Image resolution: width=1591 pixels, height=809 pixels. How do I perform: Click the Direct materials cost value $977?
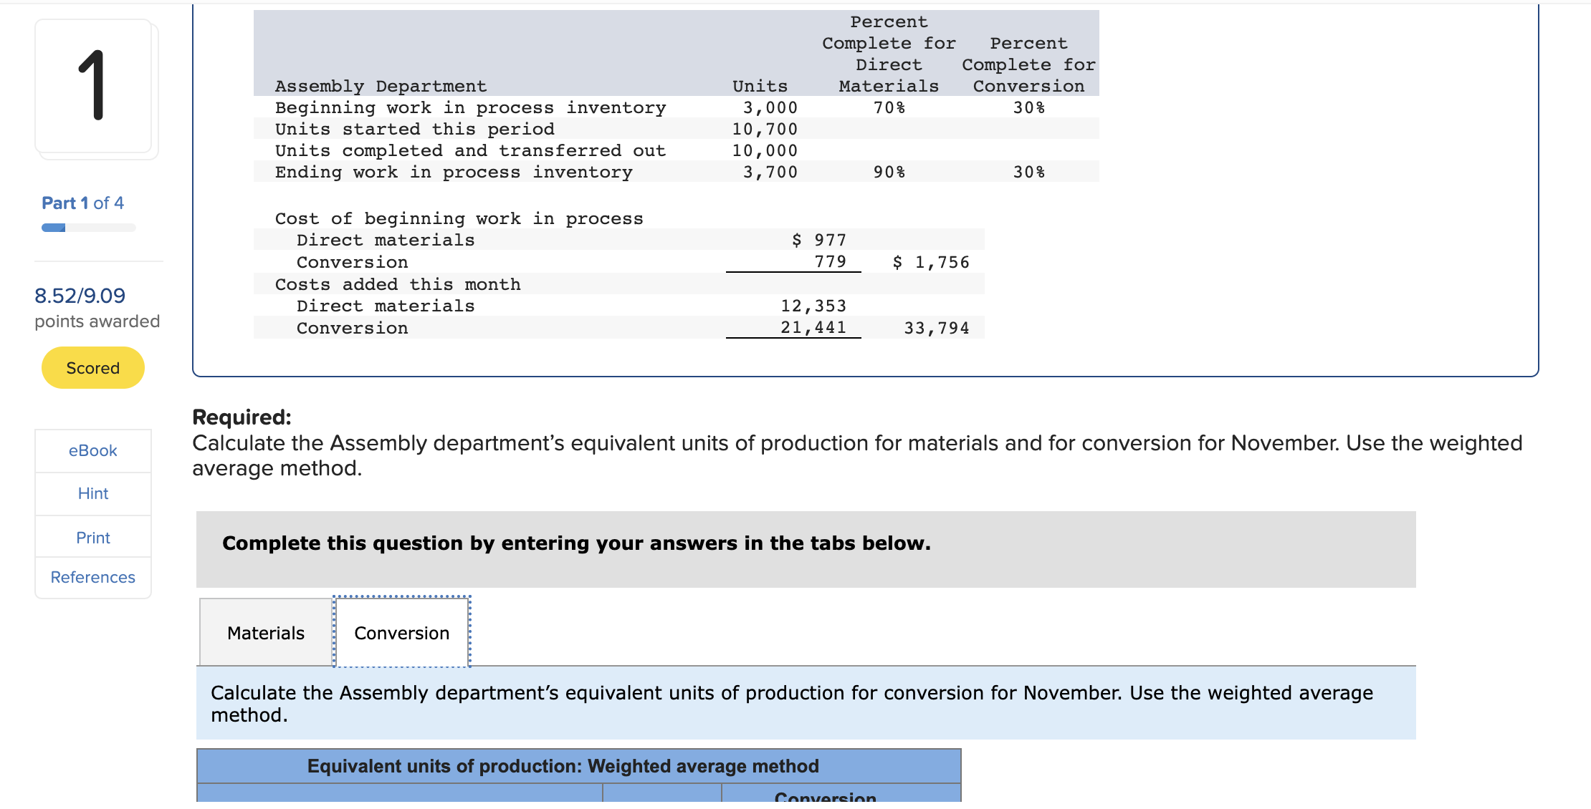818,239
